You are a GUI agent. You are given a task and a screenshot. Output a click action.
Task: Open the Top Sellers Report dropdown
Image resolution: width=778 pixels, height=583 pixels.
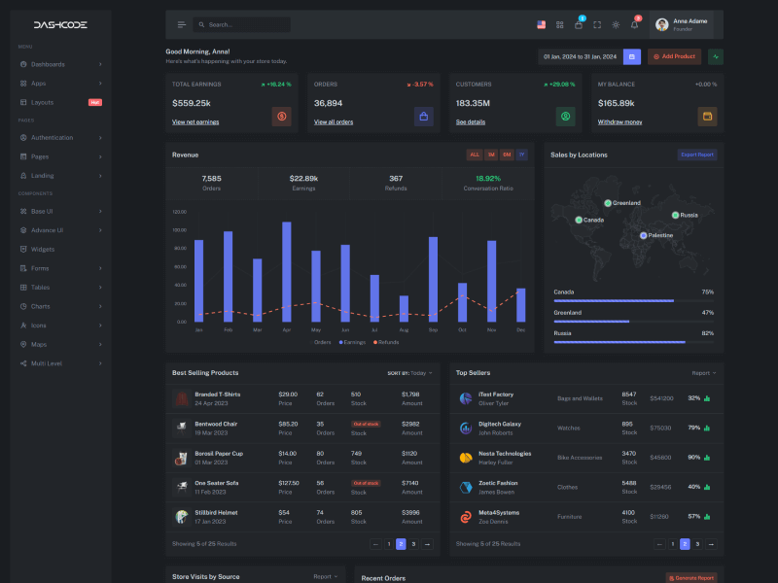coord(703,372)
